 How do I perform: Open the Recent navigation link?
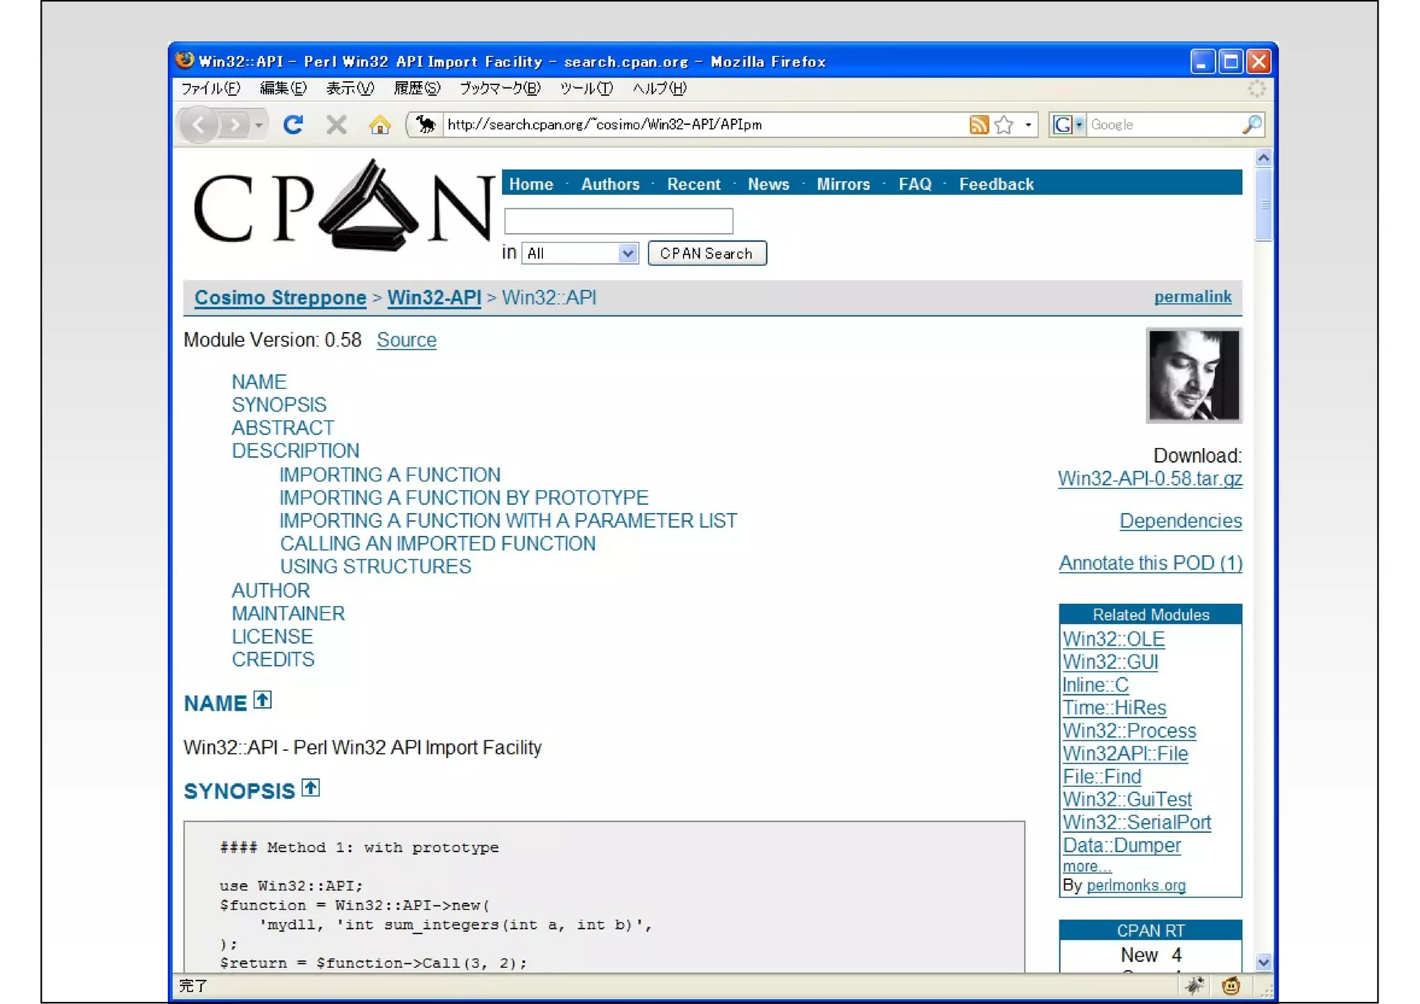click(x=693, y=184)
